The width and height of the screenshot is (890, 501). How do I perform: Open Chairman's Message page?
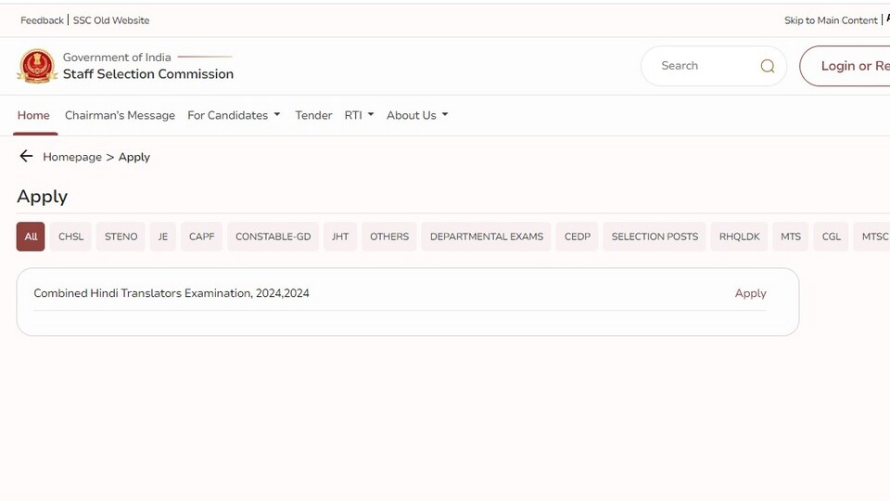(120, 115)
